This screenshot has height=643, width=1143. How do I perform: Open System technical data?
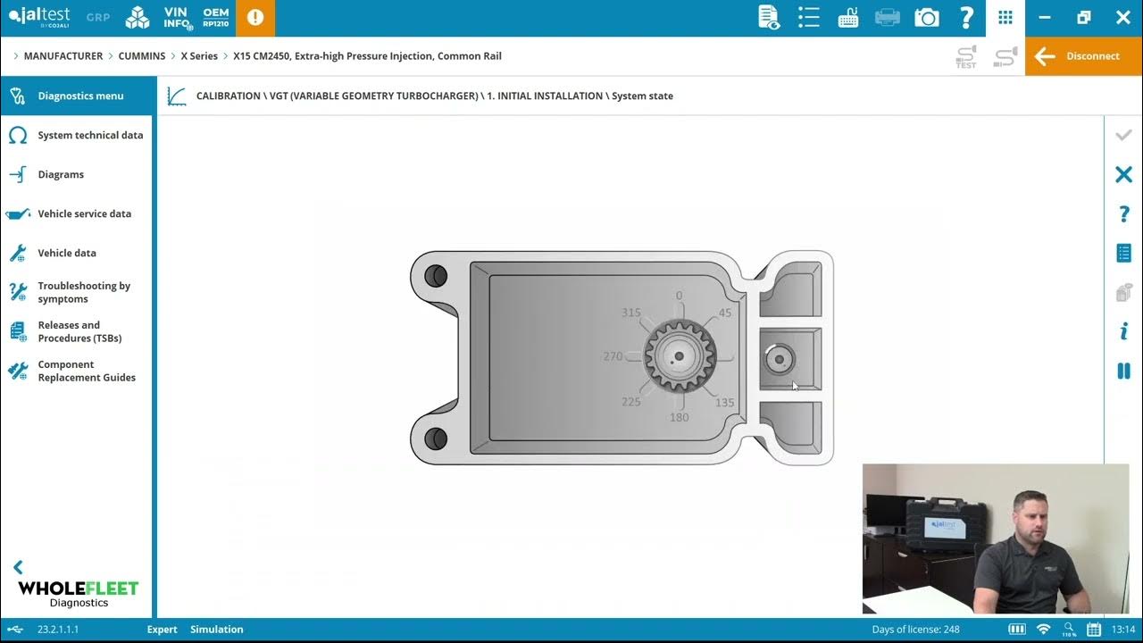pyautogui.click(x=77, y=135)
